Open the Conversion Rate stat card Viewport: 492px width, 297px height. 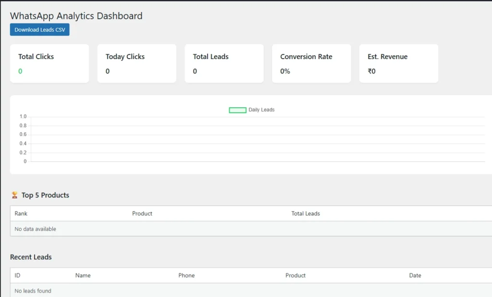[x=311, y=63]
